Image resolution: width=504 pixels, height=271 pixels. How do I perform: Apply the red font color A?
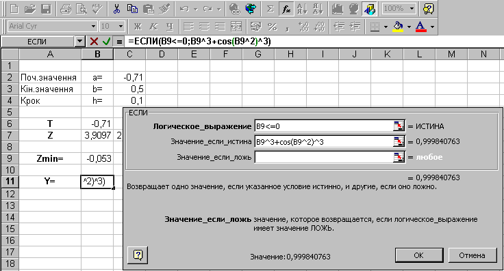[420, 27]
